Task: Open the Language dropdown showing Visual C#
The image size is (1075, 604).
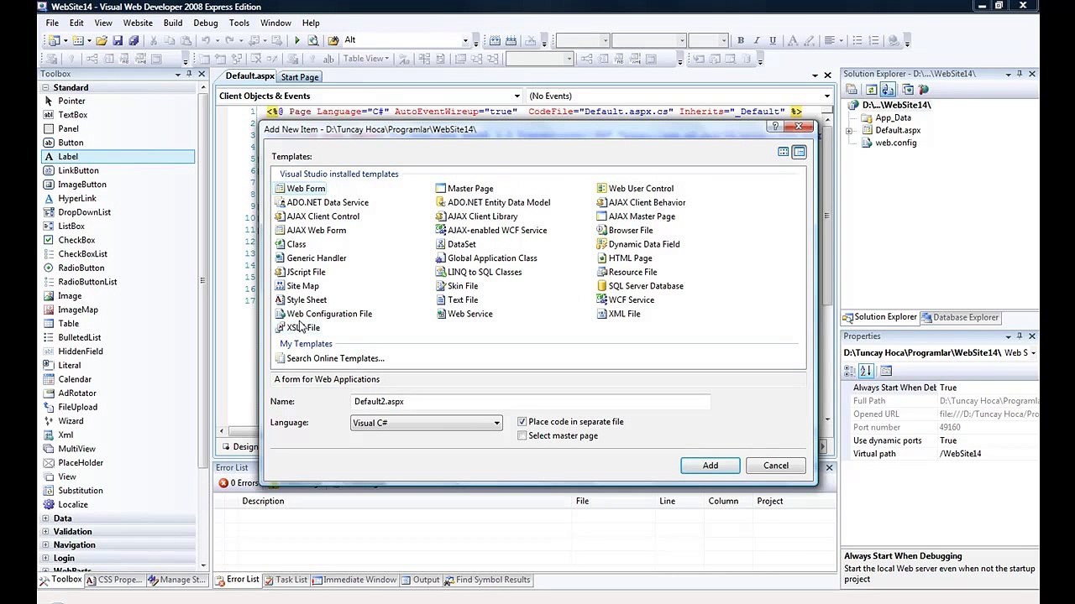Action: [x=427, y=423]
